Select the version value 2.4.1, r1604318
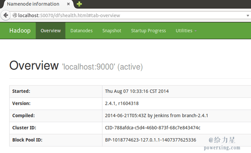251x153 pixels. click(122, 103)
